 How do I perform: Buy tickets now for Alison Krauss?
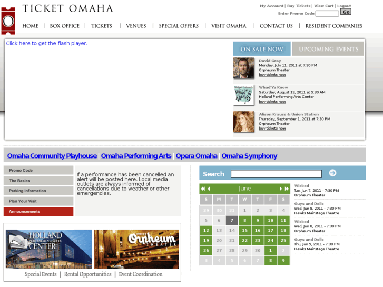[x=272, y=128]
